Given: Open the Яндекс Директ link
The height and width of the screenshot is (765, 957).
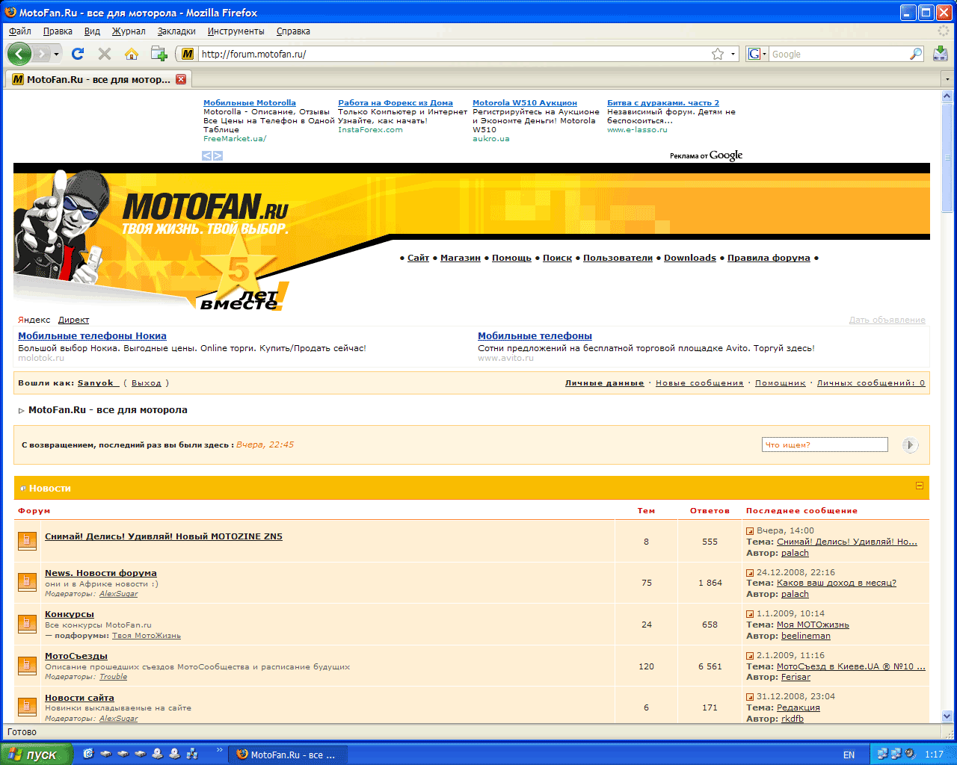Looking at the screenshot, I should 73,320.
